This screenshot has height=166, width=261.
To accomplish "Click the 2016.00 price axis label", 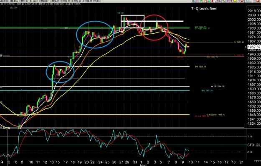I will point(254,11).
